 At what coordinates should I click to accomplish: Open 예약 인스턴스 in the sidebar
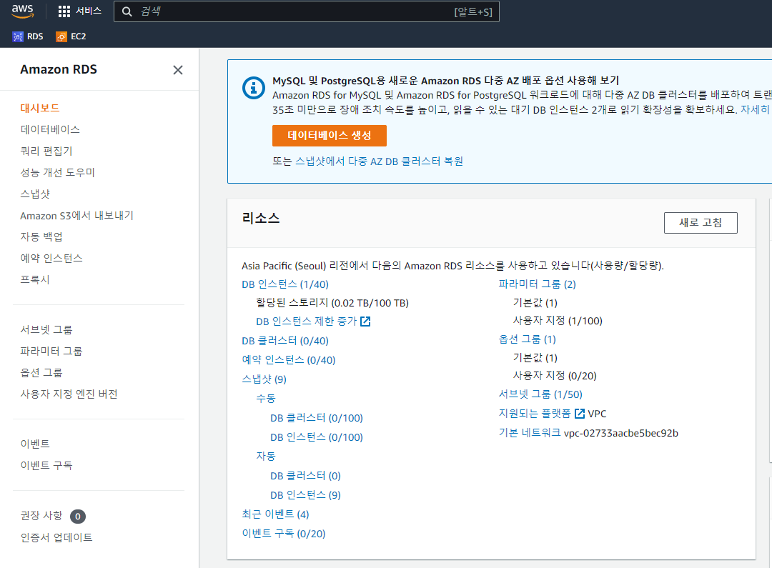51,259
